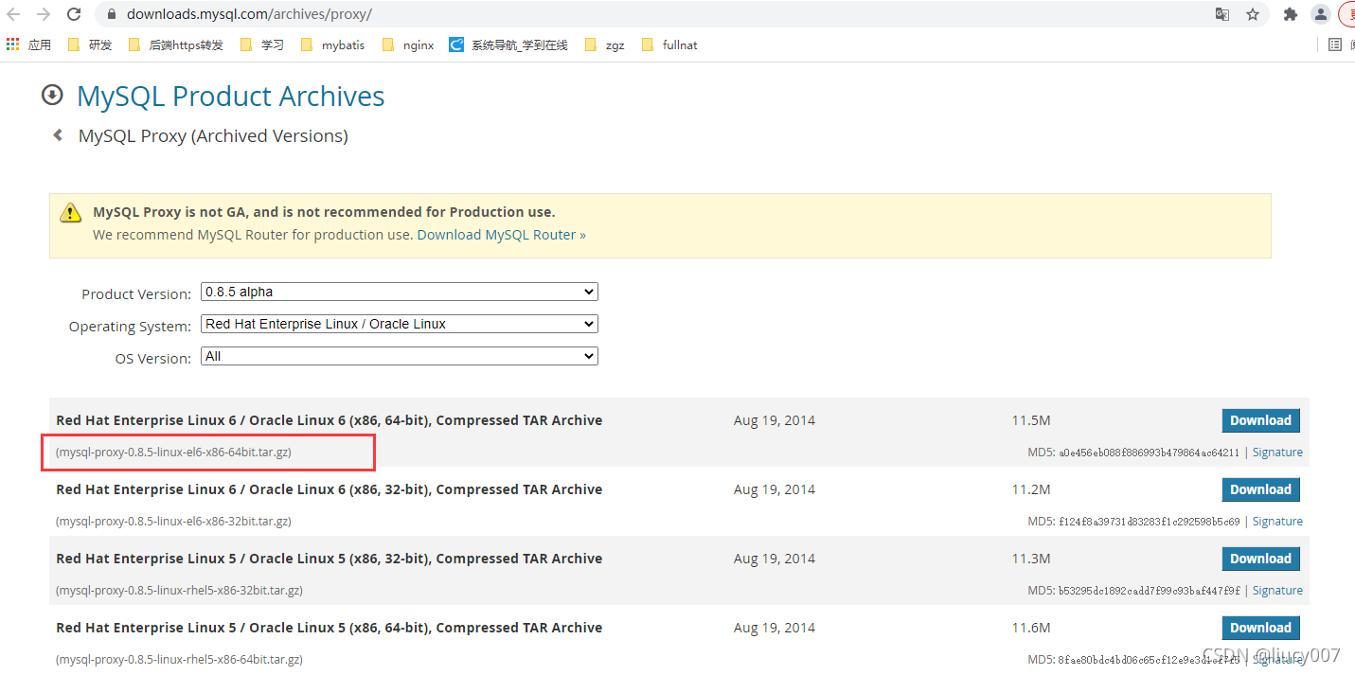Open the reading list icon

coord(1335,44)
